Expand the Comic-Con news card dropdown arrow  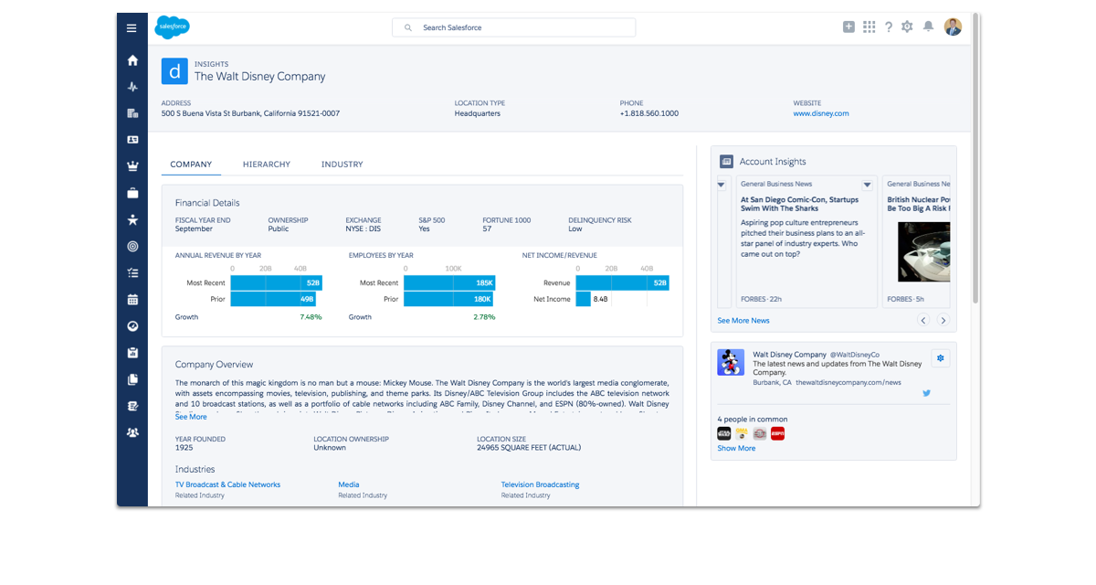[867, 185]
